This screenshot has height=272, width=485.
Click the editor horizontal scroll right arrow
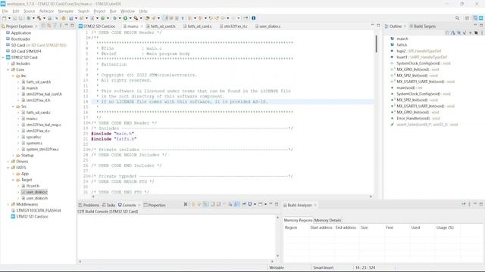371,196
